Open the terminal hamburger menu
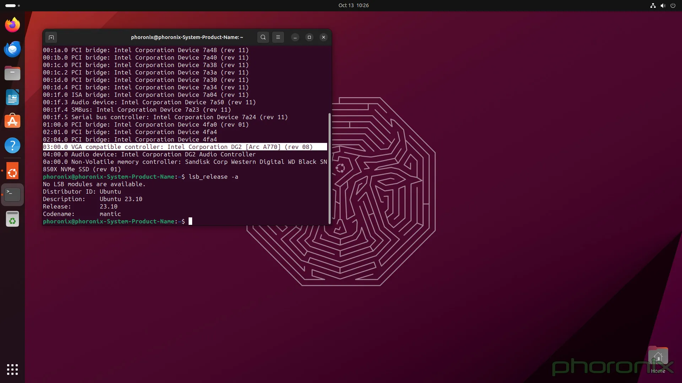 click(x=278, y=37)
